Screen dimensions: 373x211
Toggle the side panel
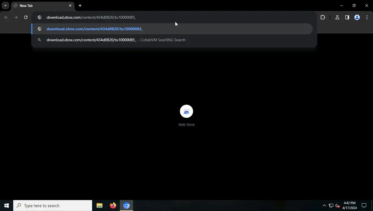tap(347, 17)
